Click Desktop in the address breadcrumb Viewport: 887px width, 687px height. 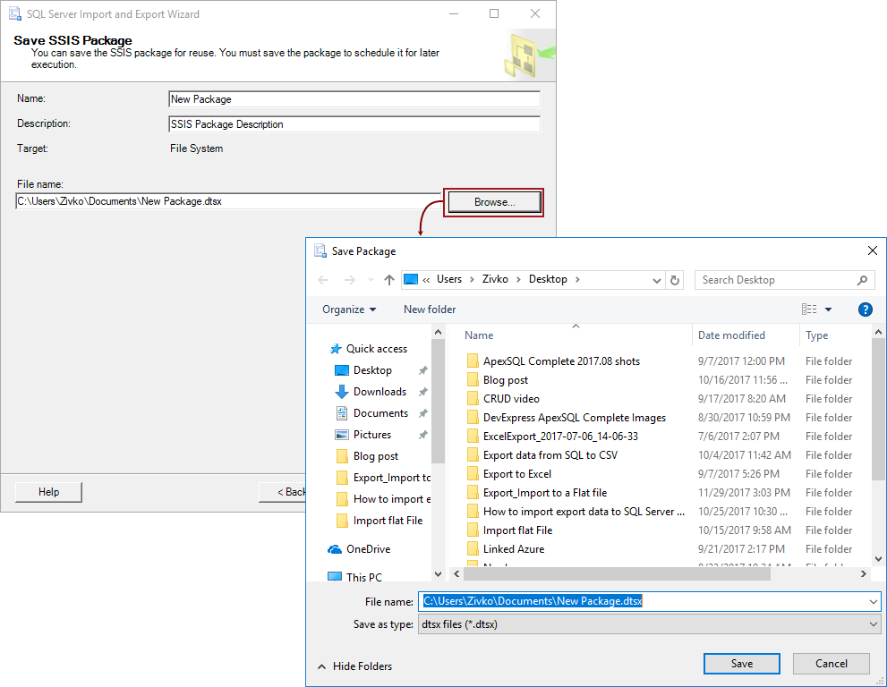click(x=548, y=279)
